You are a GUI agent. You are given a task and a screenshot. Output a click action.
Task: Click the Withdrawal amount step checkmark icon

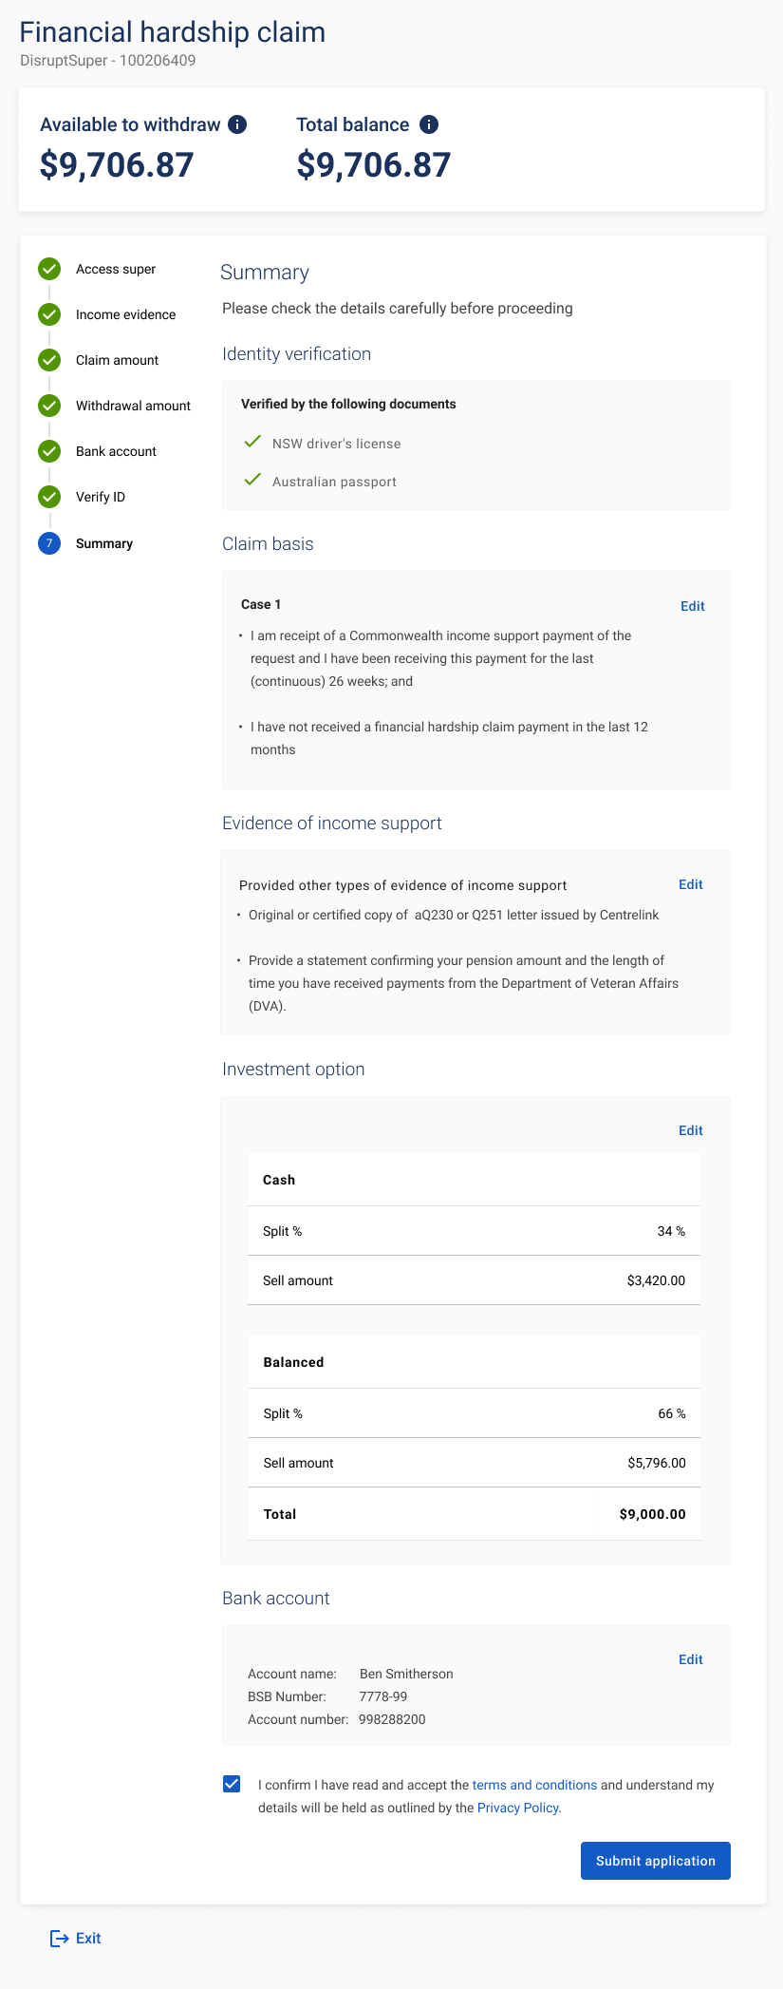pos(49,406)
